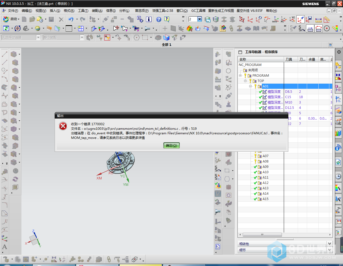Click the Line sketch tool at top-left toolbar
The image size is (343, 266).
[x=5, y=54]
